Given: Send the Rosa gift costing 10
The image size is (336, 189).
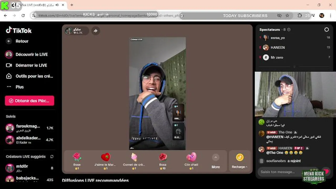Looking at the screenshot, I should click(x=163, y=161).
